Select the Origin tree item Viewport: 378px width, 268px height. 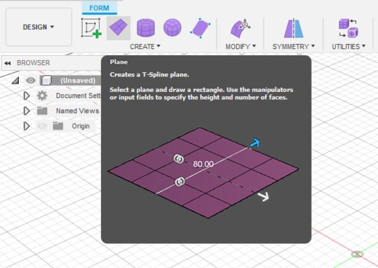81,126
